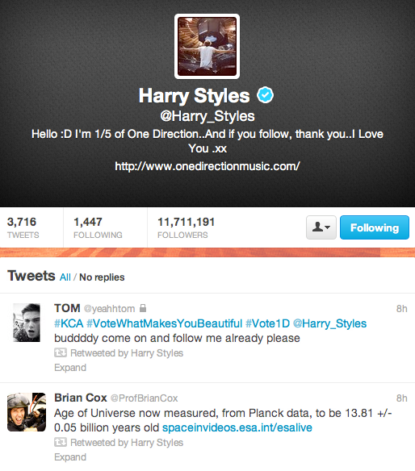
Task: Click the retweet icon under Brian Cox's tweet
Action: pos(61,442)
